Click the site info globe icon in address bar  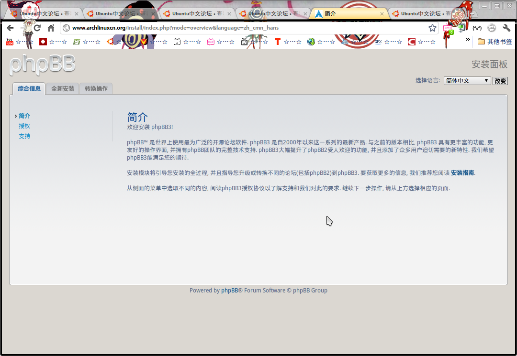[x=66, y=28]
